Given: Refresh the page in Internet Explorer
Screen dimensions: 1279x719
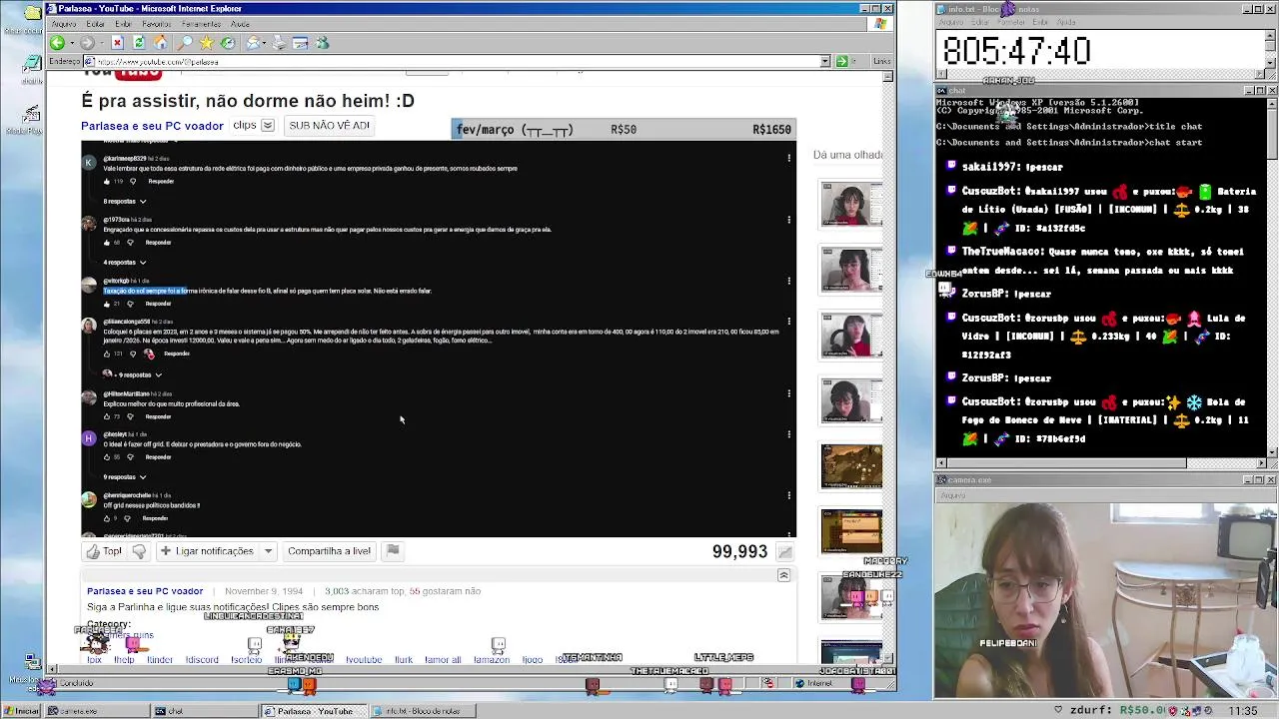Looking at the screenshot, I should [139, 43].
